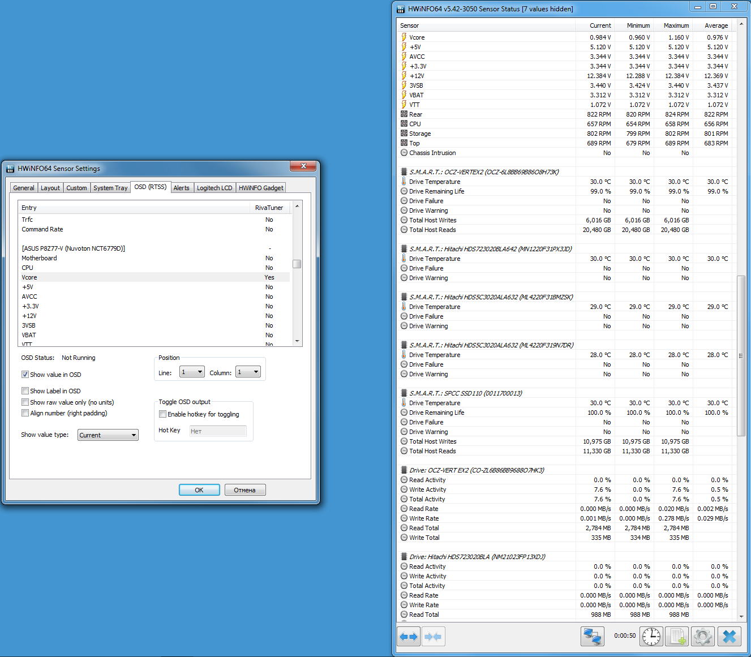Click the Minimum column header
Image resolution: width=751 pixels, height=657 pixels.
[x=634, y=25]
